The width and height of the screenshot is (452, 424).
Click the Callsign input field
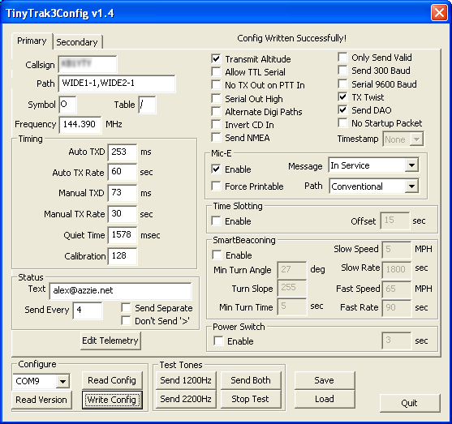(x=88, y=64)
